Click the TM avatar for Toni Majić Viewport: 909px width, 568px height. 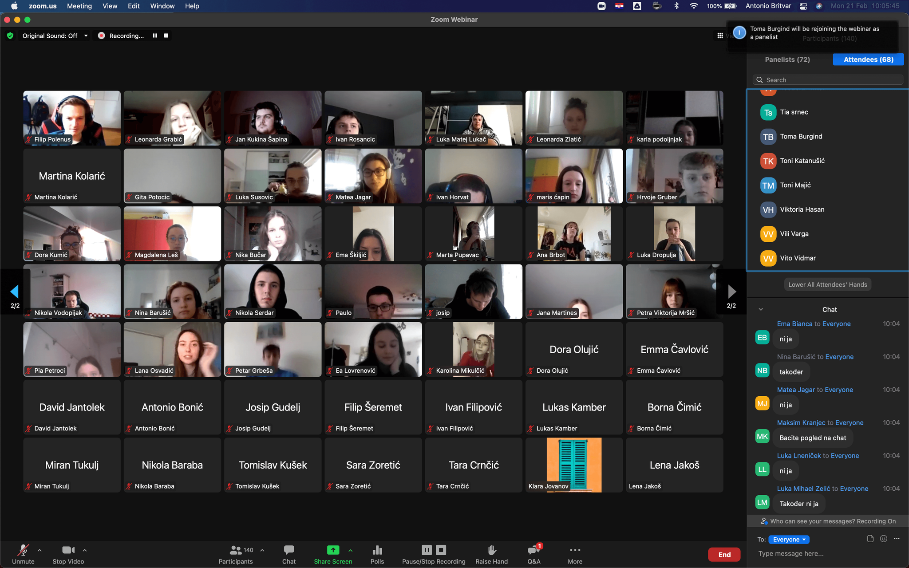click(768, 185)
